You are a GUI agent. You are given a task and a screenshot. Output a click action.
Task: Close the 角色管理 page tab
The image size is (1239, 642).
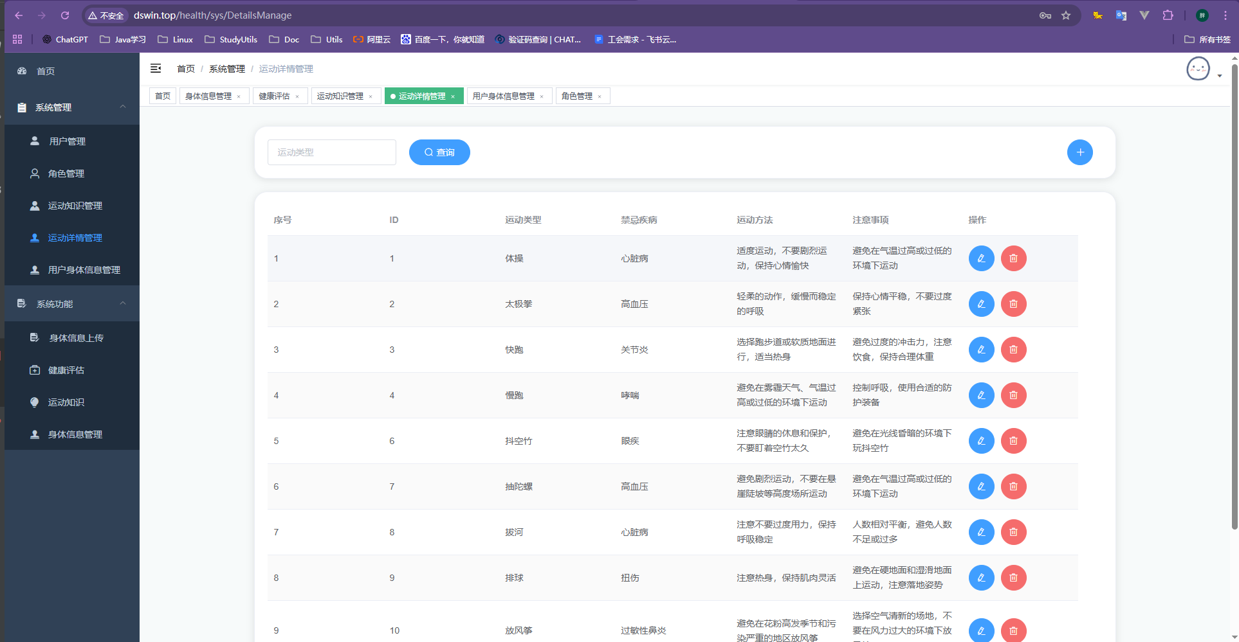tap(600, 96)
